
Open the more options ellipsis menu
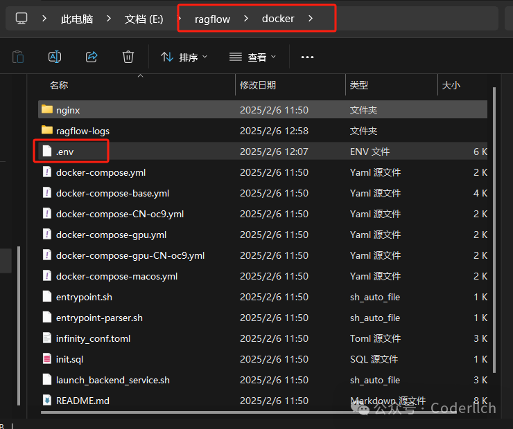tap(307, 57)
